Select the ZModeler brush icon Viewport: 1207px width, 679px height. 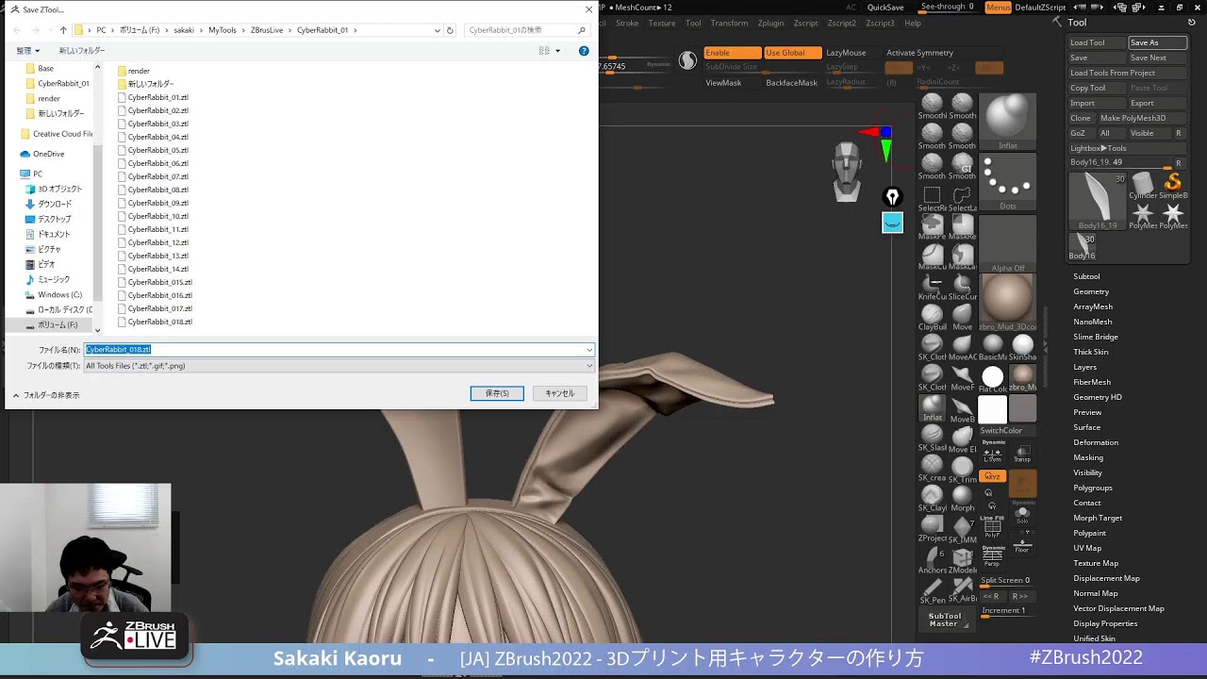tap(962, 558)
